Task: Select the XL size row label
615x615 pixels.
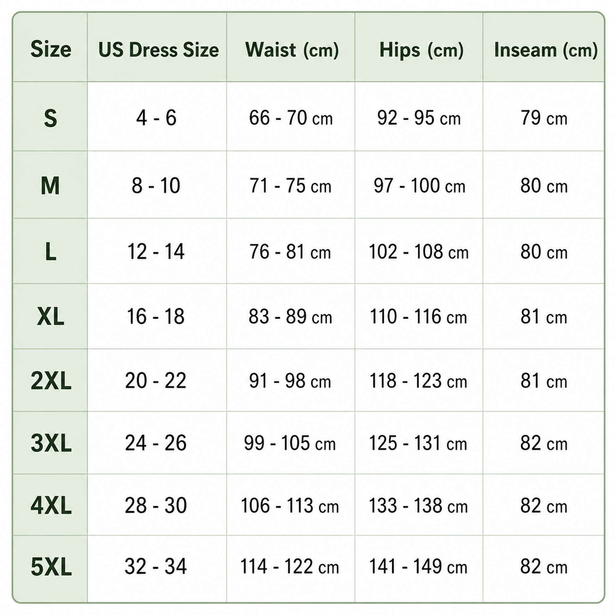Action: pyautogui.click(x=51, y=317)
